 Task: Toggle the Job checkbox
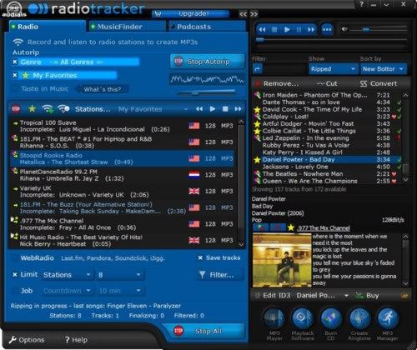pyautogui.click(x=16, y=291)
